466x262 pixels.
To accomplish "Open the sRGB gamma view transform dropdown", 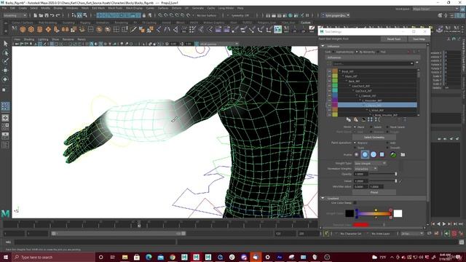I will pyautogui.click(x=218, y=44).
